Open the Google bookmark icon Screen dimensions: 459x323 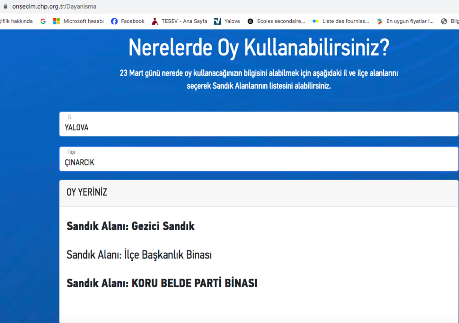pyautogui.click(x=43, y=21)
